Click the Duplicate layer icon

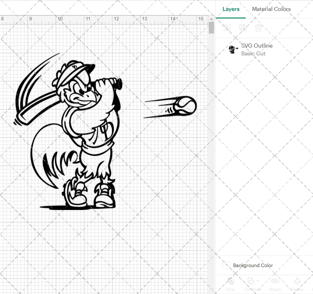(x=243, y=28)
